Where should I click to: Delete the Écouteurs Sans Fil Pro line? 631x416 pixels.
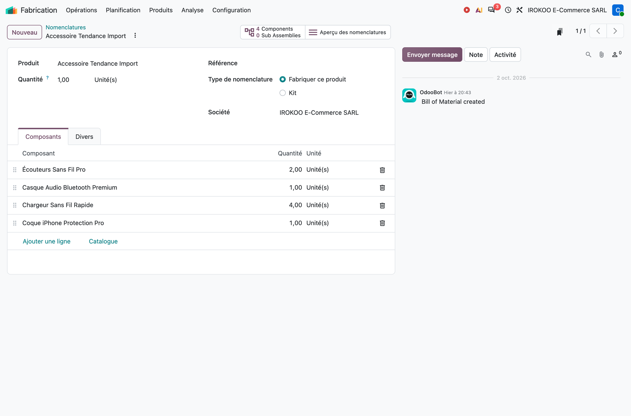pyautogui.click(x=382, y=170)
